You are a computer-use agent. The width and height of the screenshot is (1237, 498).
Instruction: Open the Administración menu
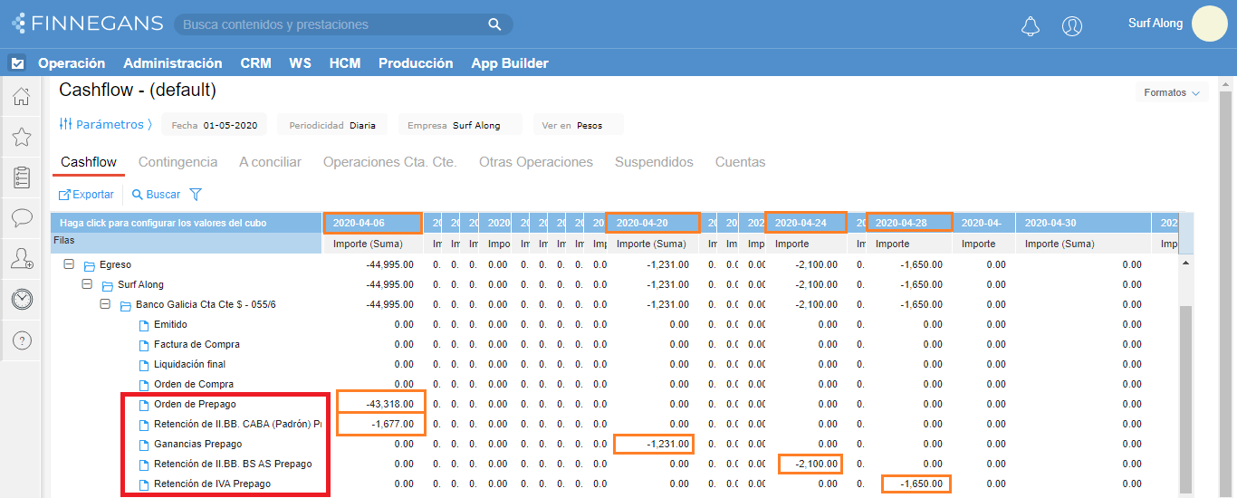point(172,63)
